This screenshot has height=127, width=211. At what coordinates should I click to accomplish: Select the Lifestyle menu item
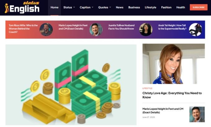pos(150,7)
